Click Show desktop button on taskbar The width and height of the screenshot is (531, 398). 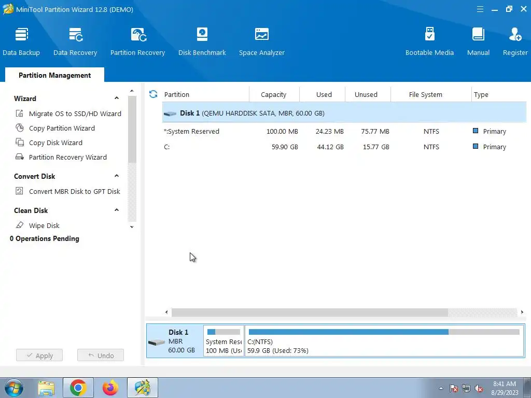pos(527,388)
